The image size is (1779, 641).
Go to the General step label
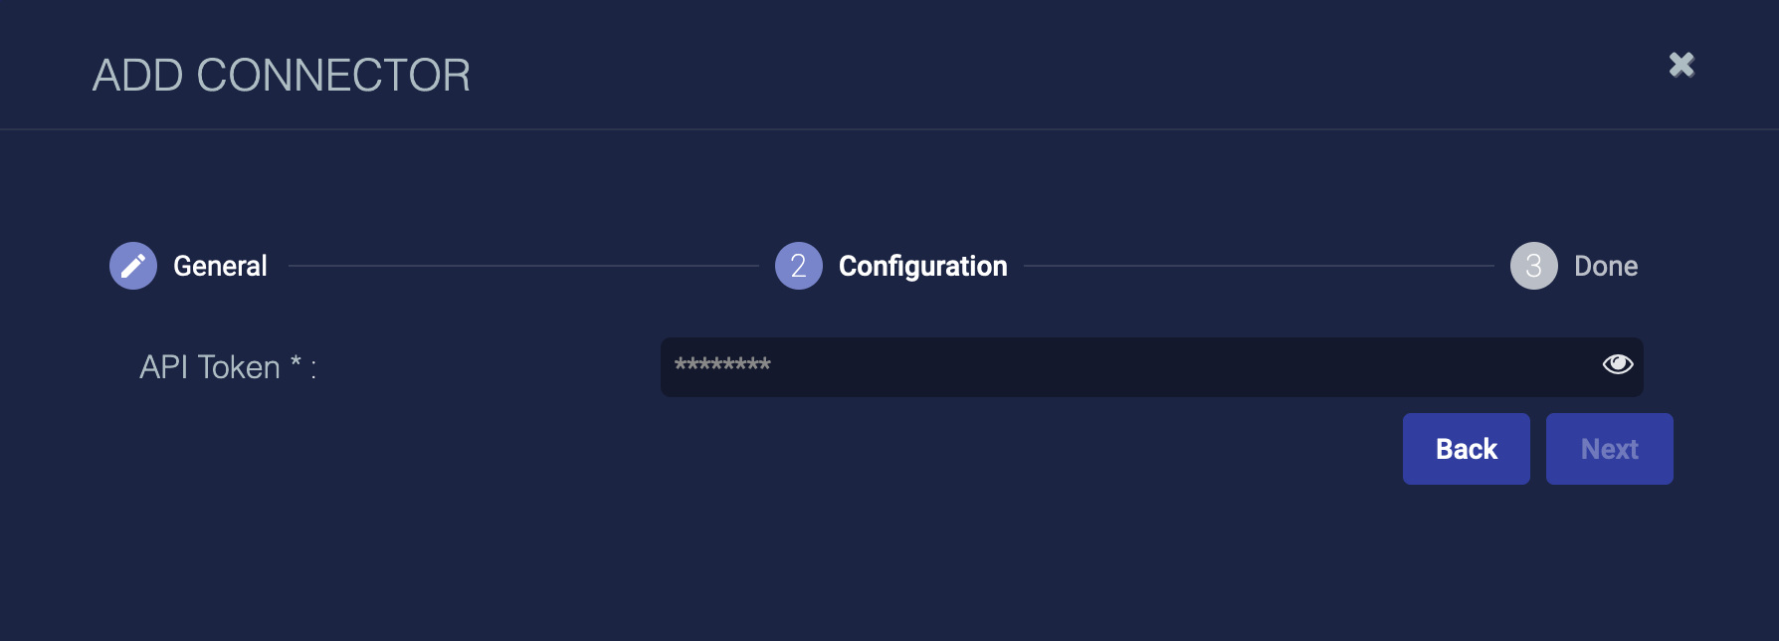click(x=220, y=266)
